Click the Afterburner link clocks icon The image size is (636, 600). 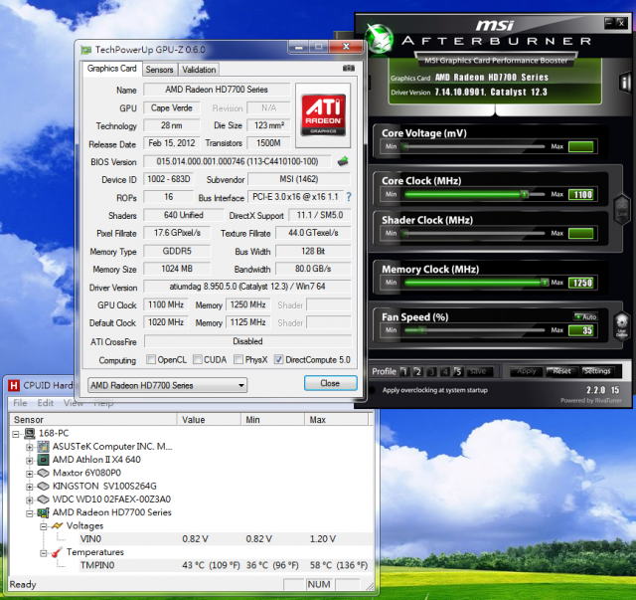point(622,210)
